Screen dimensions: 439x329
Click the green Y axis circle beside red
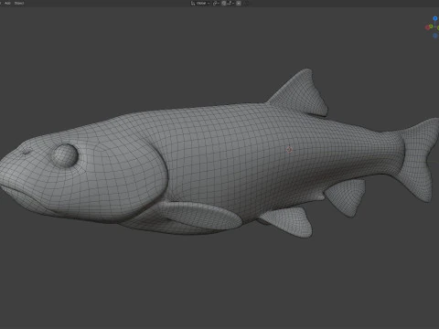432,27
